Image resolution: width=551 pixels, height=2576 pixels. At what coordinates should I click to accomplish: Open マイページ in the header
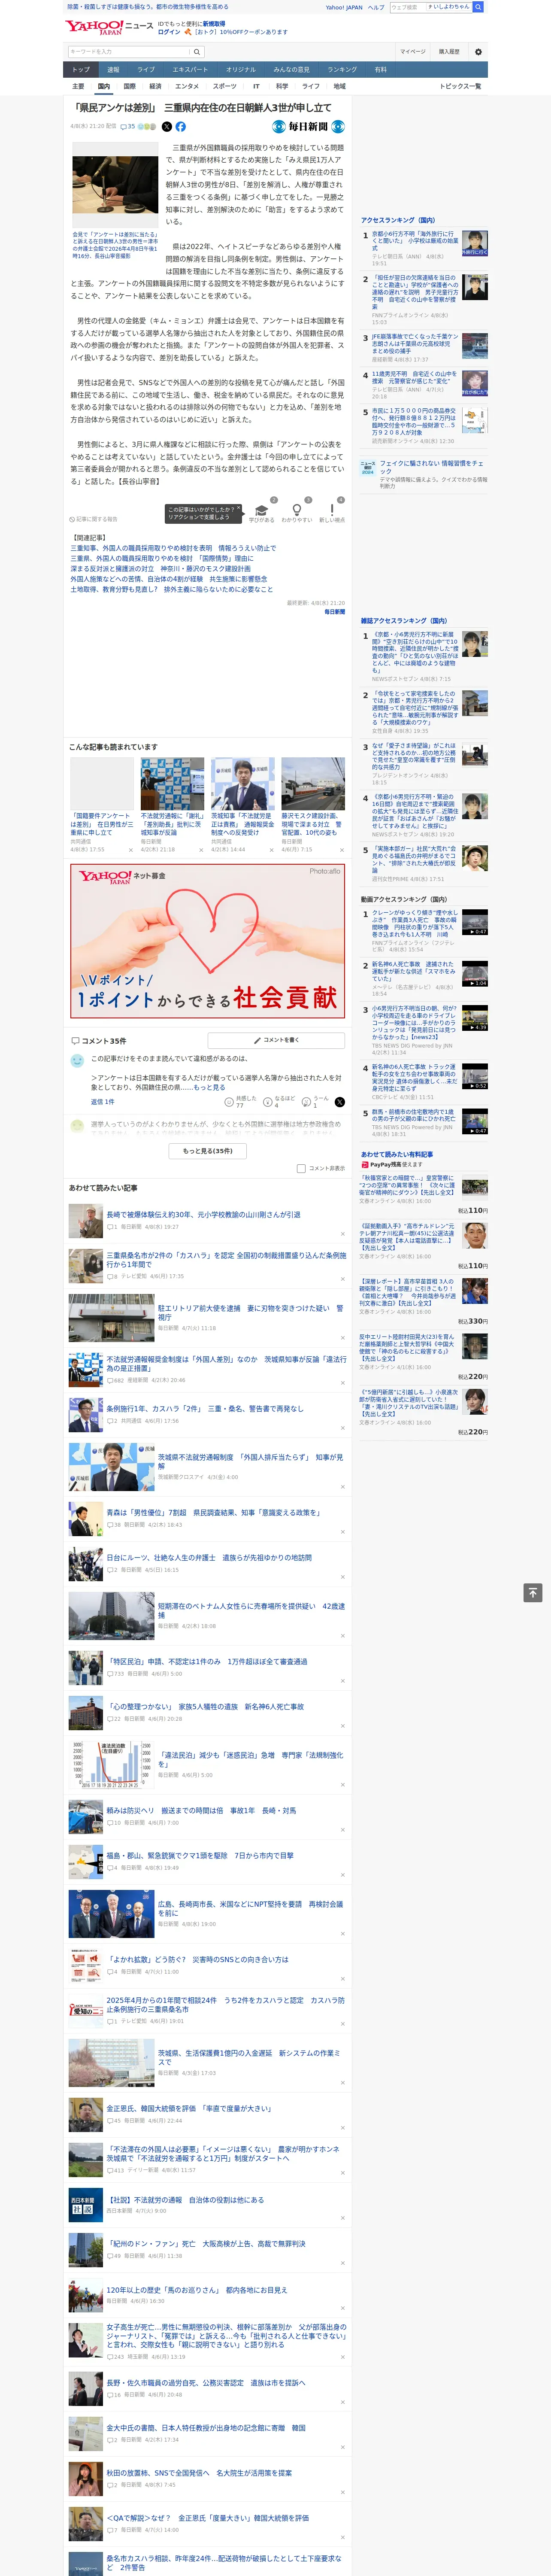[x=413, y=52]
